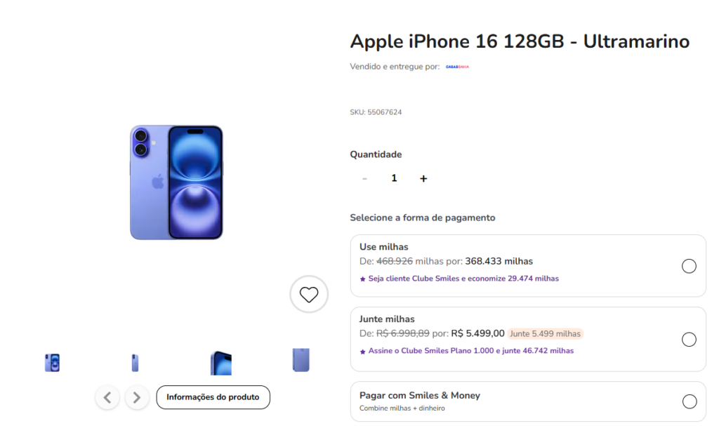Select thumbnail showing phone front and back
The image size is (719, 426).
(52, 362)
